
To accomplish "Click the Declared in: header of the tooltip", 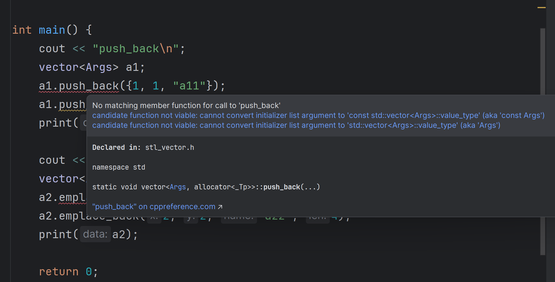I will click(x=116, y=147).
